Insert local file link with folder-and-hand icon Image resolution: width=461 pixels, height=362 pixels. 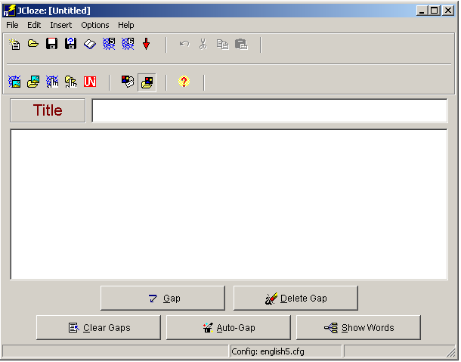point(71,82)
